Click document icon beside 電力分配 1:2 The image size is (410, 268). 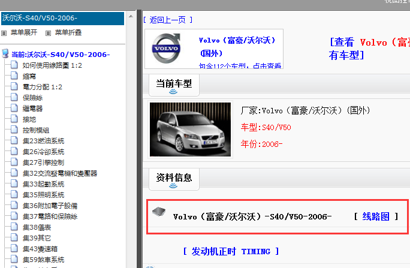click(14, 86)
